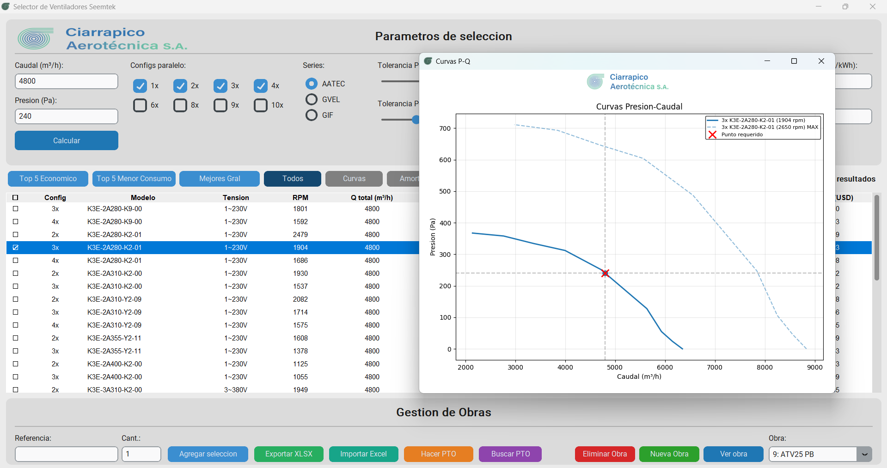Enable the 6x parallel config checkbox
The width and height of the screenshot is (887, 468).
click(x=140, y=105)
